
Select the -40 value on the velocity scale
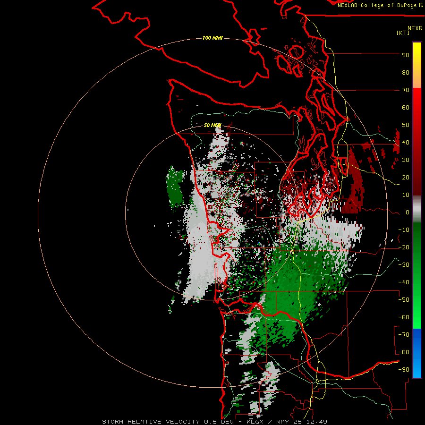(x=404, y=282)
